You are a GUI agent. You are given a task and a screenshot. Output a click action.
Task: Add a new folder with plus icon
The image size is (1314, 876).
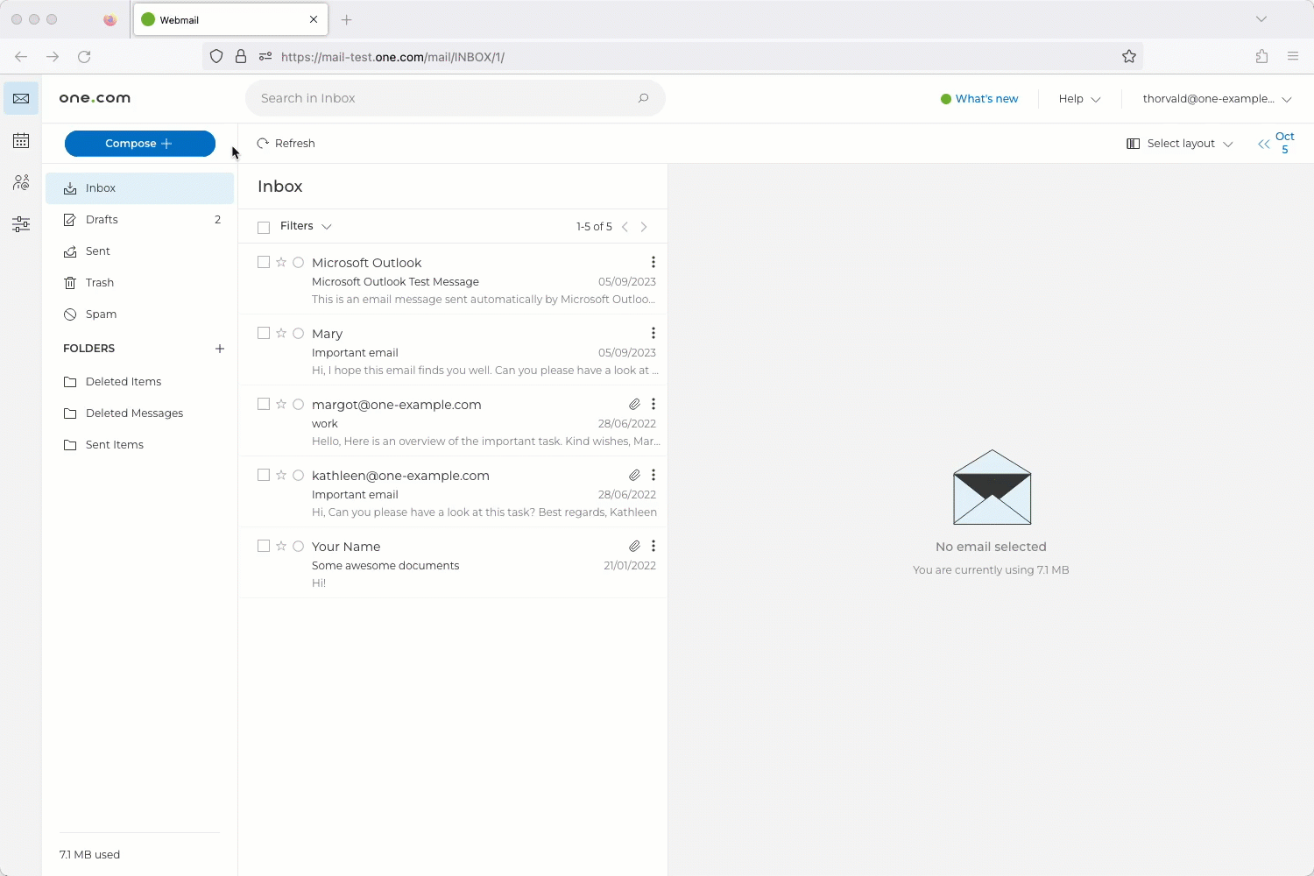pos(220,349)
